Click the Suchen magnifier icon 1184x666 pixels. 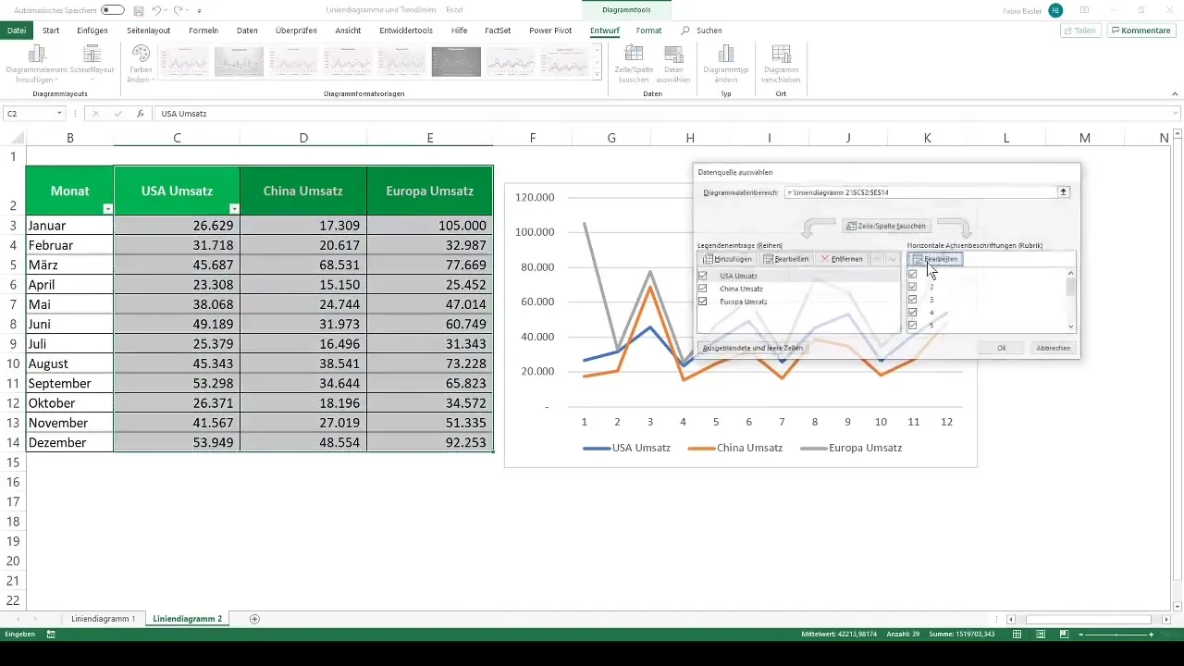684,31
